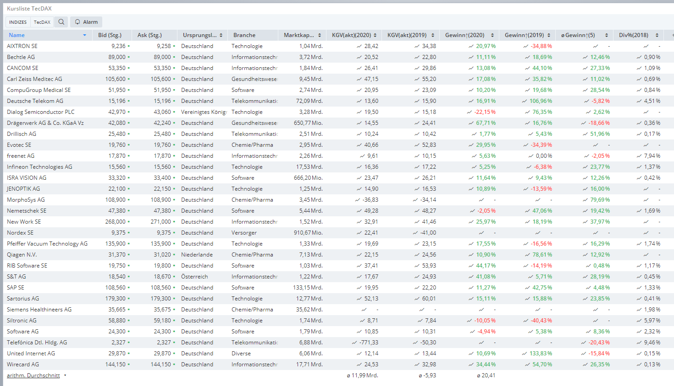Sort by the Bid (Stg.) column header

pos(110,35)
